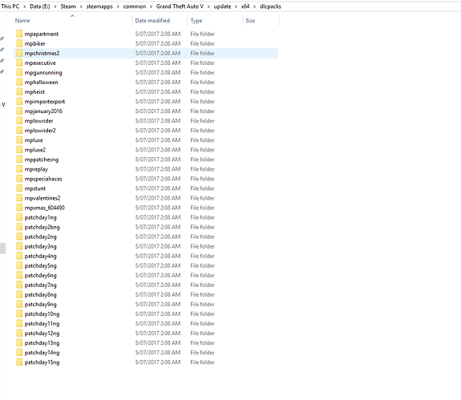Screen dimensions: 461x400
Task: Click the mpimportexport folder icon
Action: coord(19,101)
